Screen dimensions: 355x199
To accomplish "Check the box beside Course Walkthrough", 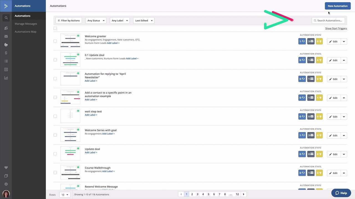I will (55, 172).
